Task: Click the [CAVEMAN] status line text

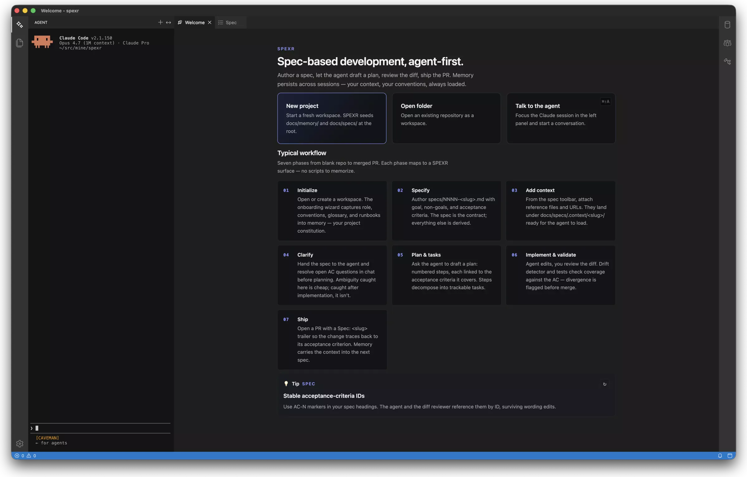Action: (47, 438)
